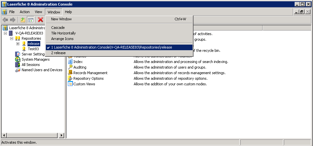Close the inner child console window
Viewport: 313px width, 146px height.
[308, 12]
